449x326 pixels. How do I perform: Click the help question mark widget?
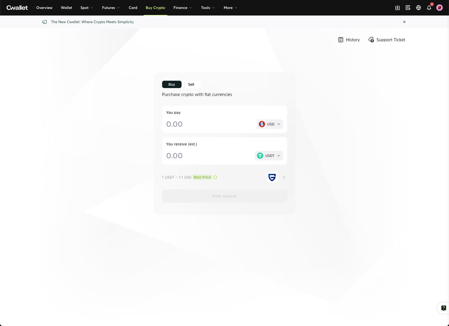[x=443, y=308]
